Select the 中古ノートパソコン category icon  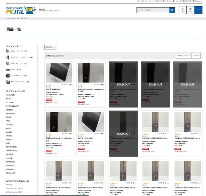(x=8, y=51)
